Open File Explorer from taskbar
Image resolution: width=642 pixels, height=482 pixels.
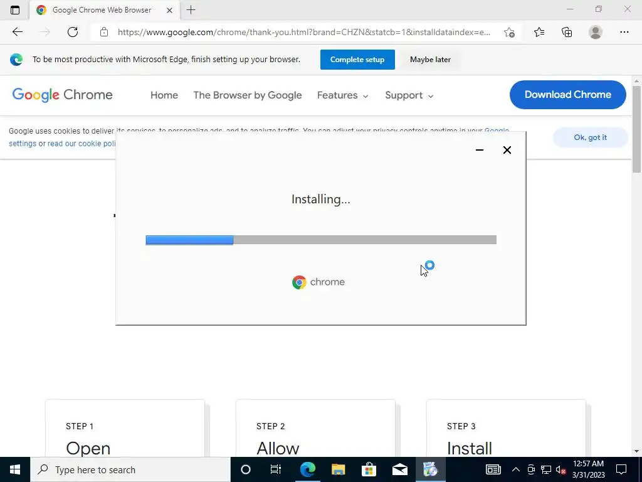(x=338, y=469)
